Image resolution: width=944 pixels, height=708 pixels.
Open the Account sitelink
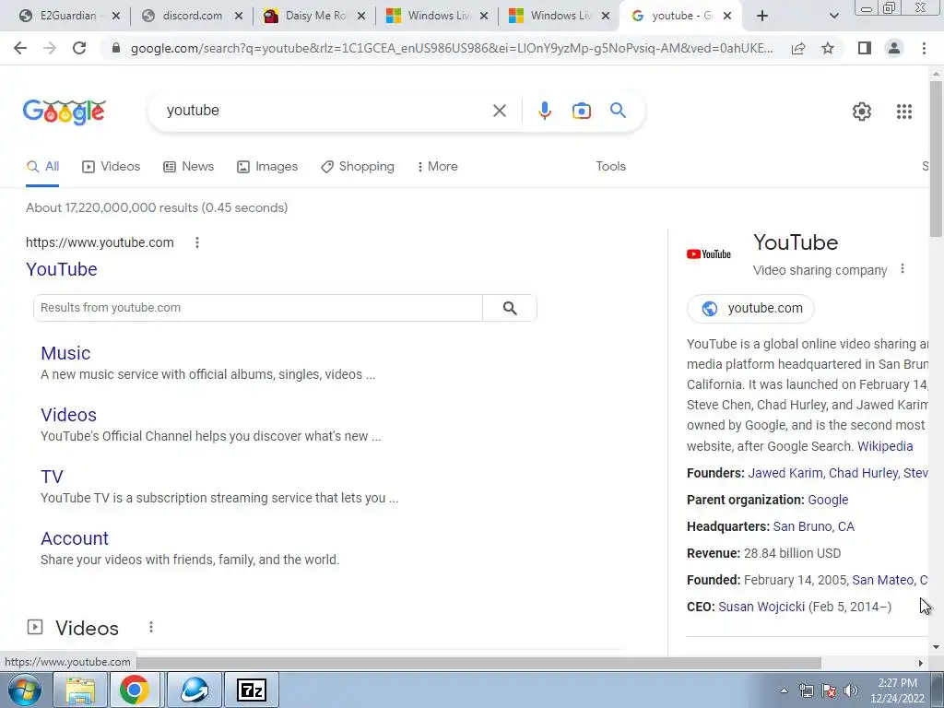[75, 538]
